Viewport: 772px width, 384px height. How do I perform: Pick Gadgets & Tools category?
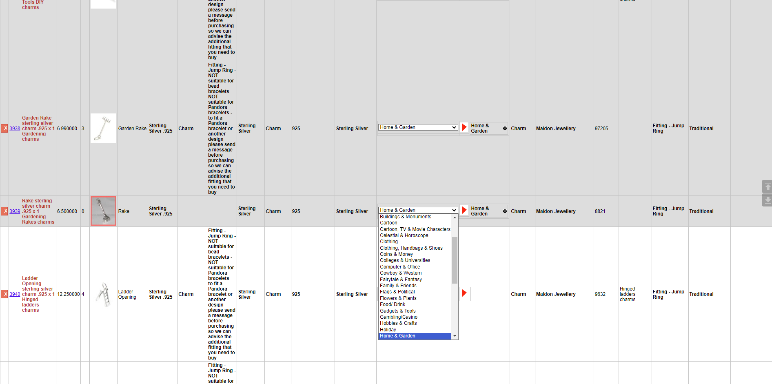tap(415, 311)
